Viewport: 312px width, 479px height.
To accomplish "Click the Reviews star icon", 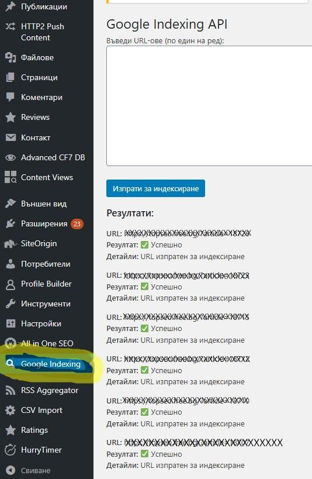I will click(x=11, y=118).
